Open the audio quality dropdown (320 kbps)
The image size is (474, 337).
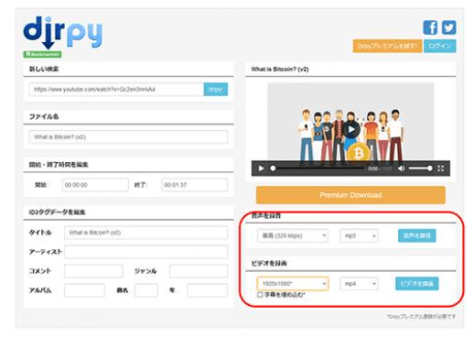[x=293, y=235]
